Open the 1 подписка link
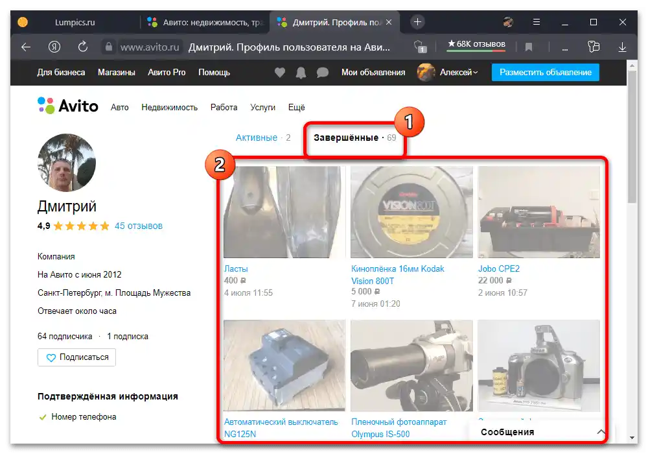Image resolution: width=648 pixels, height=454 pixels. [x=128, y=336]
